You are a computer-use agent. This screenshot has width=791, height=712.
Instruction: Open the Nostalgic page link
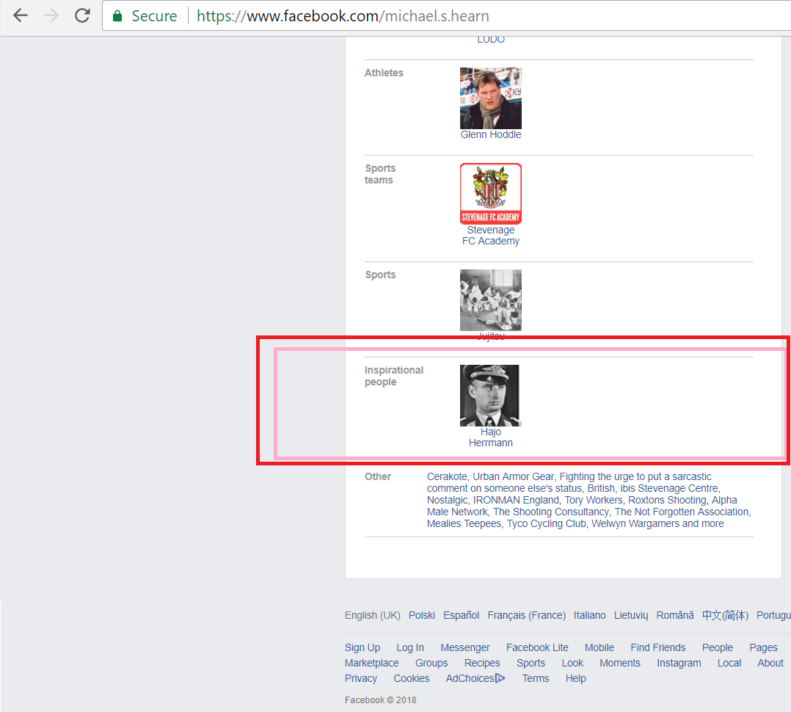(447, 500)
